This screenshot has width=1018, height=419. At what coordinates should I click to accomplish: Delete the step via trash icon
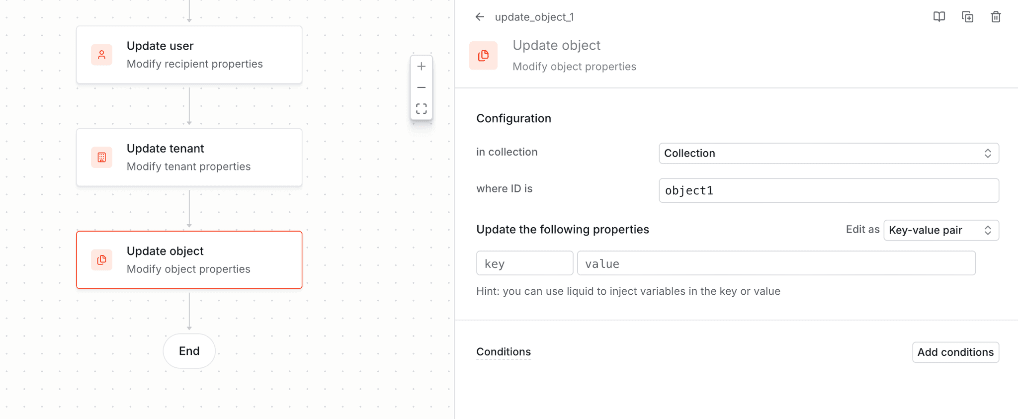tap(996, 16)
